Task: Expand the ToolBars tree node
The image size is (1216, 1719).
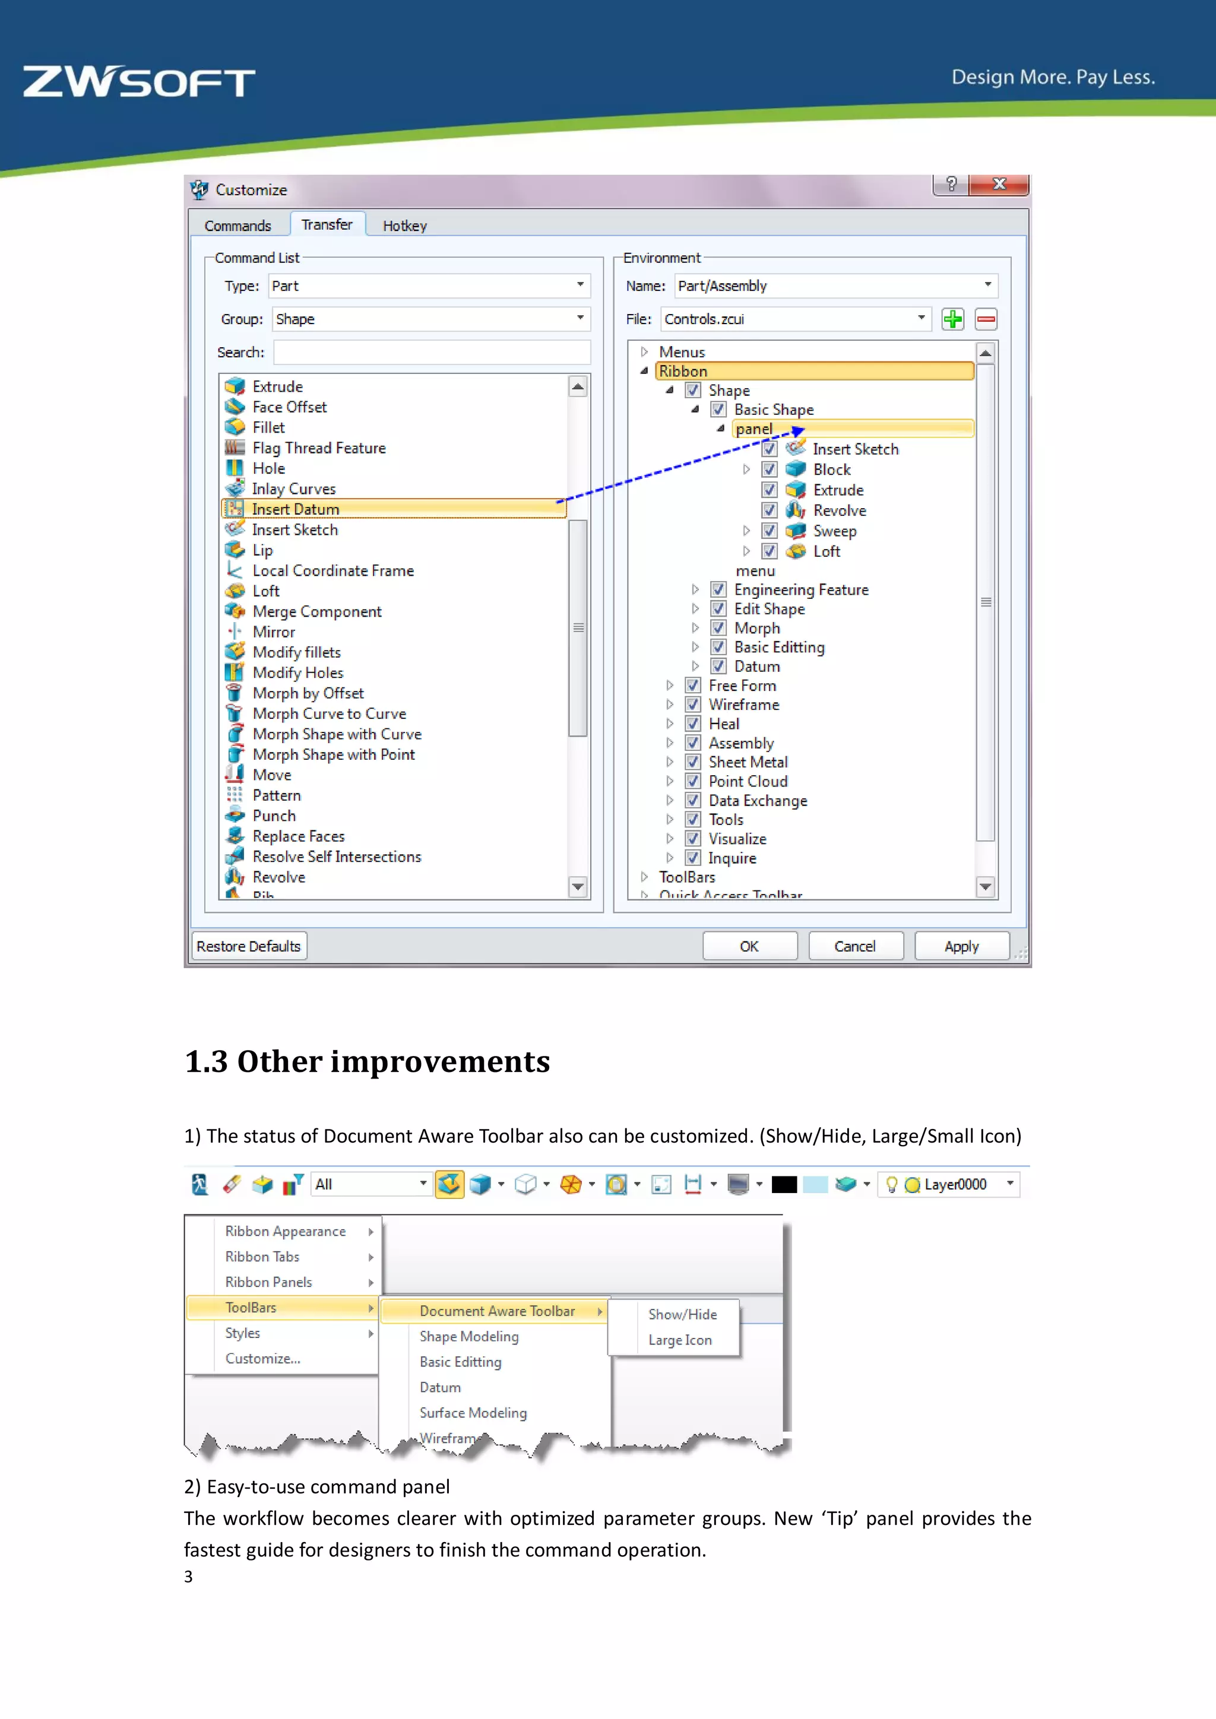Action: point(644,877)
